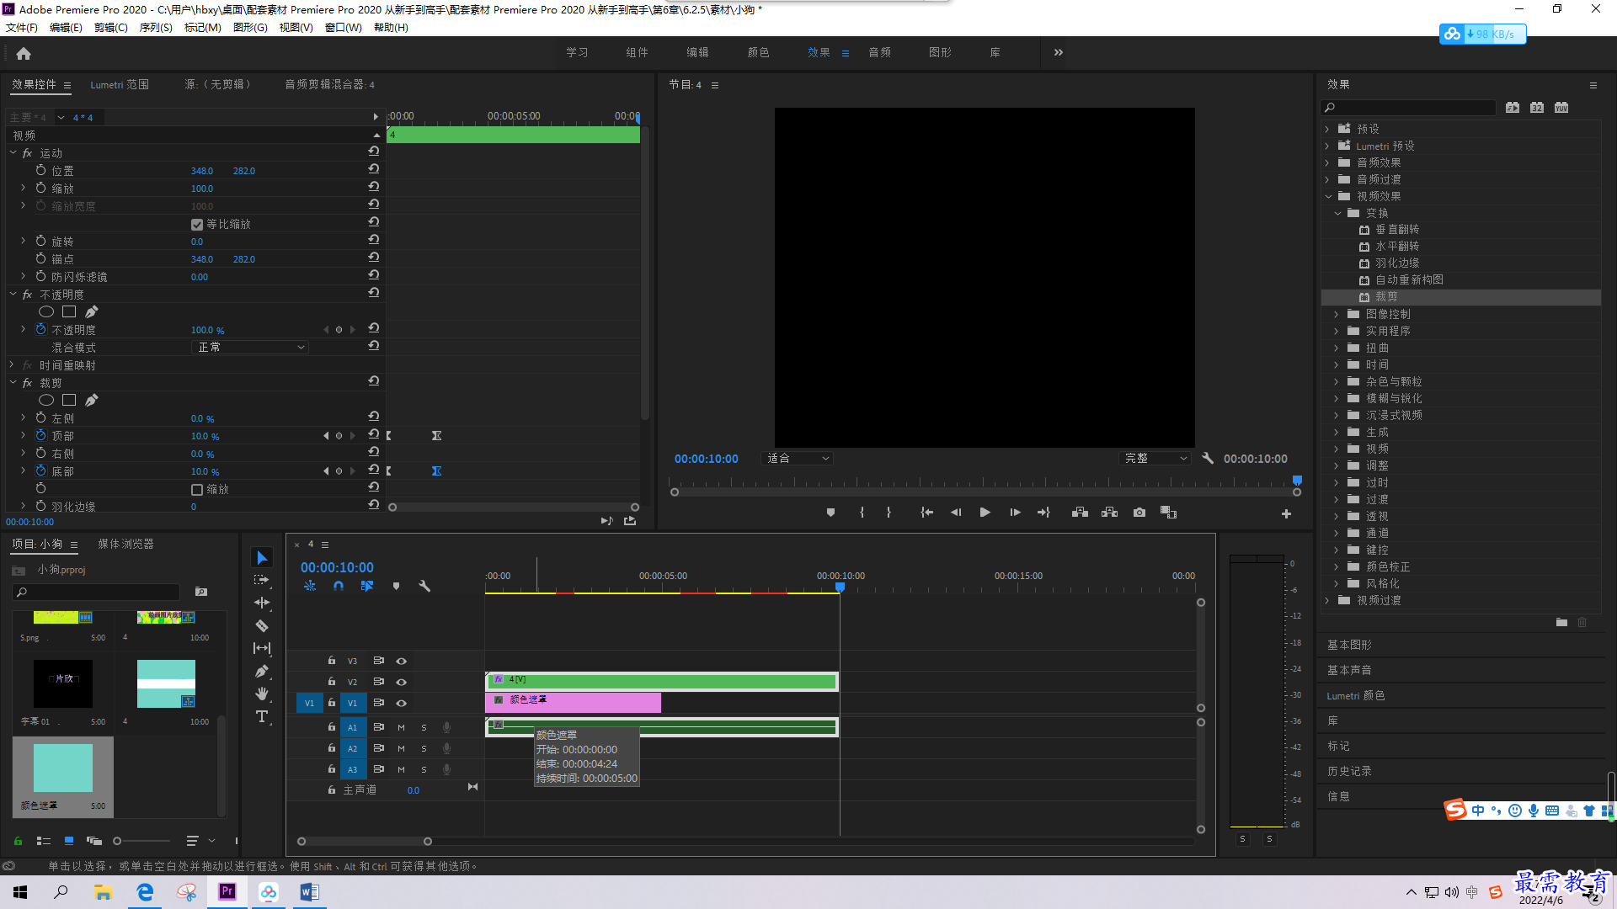Open Lumetri 范围 tab
The image size is (1617, 909).
click(x=120, y=84)
